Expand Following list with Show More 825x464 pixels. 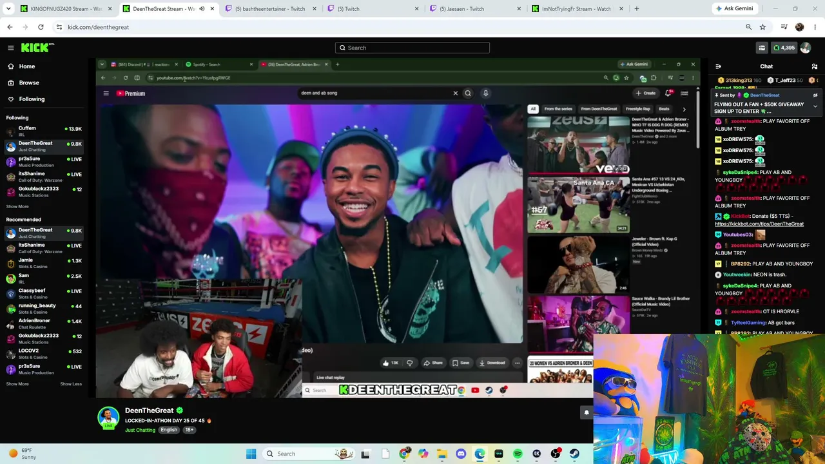[x=17, y=207]
